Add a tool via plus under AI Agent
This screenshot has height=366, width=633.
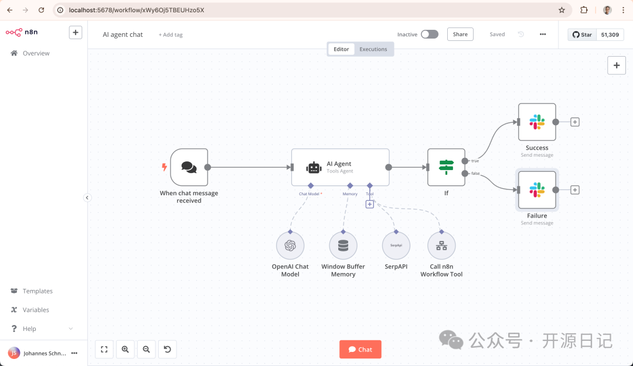[x=370, y=204]
